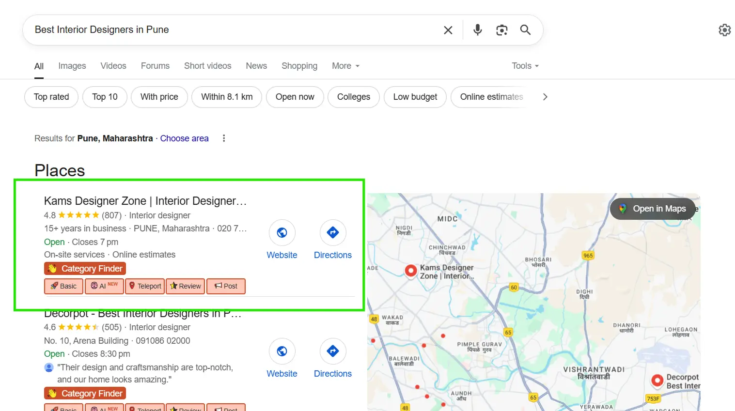Click Directions icon for Decorpot

click(x=333, y=351)
